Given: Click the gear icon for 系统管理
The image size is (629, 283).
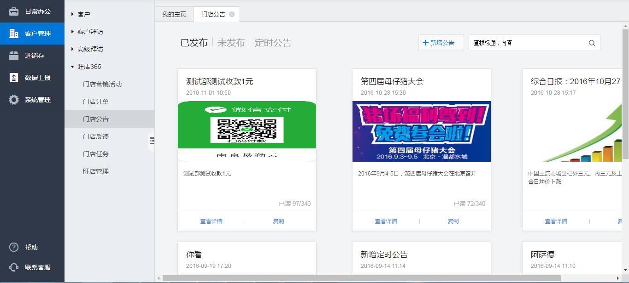Looking at the screenshot, I should pos(14,100).
